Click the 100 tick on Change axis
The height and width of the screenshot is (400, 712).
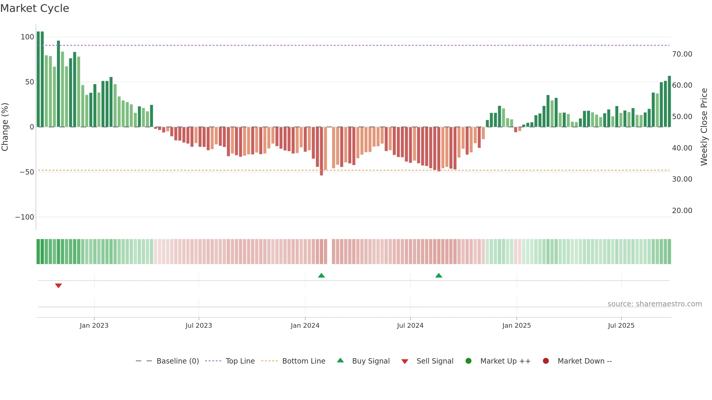(27, 37)
